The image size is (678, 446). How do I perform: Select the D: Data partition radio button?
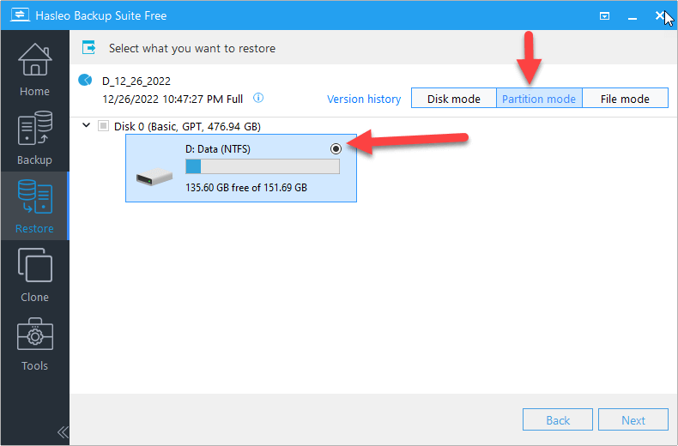[x=336, y=148]
